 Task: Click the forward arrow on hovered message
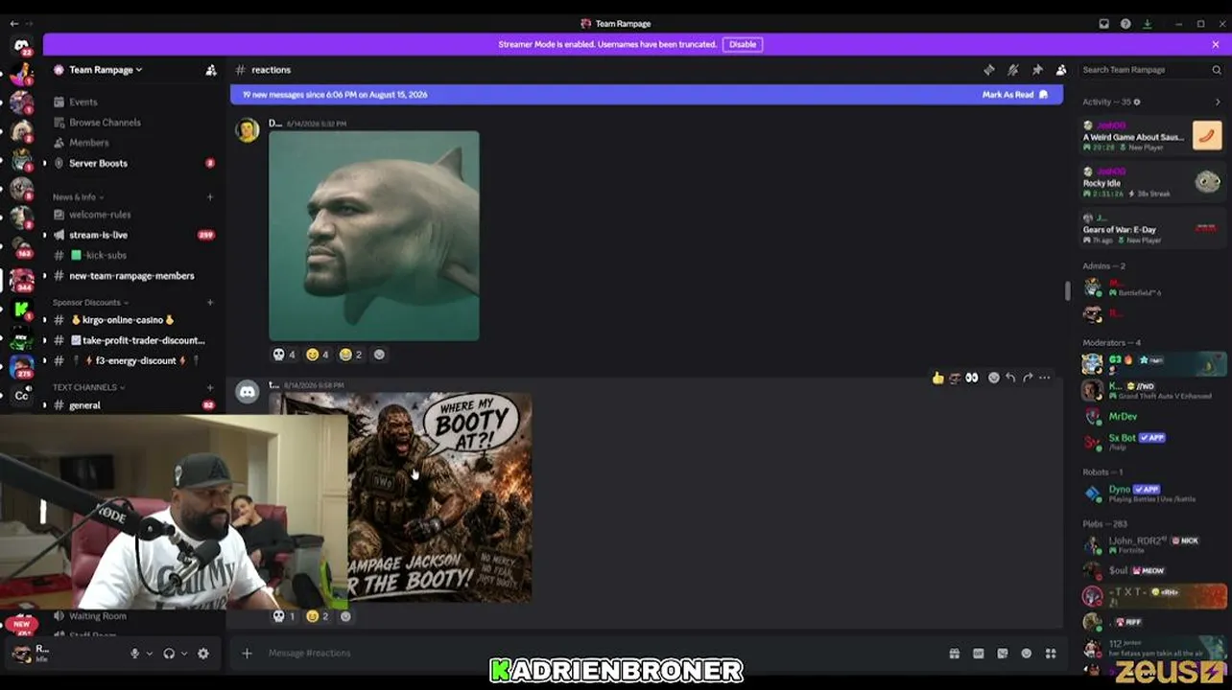1028,378
